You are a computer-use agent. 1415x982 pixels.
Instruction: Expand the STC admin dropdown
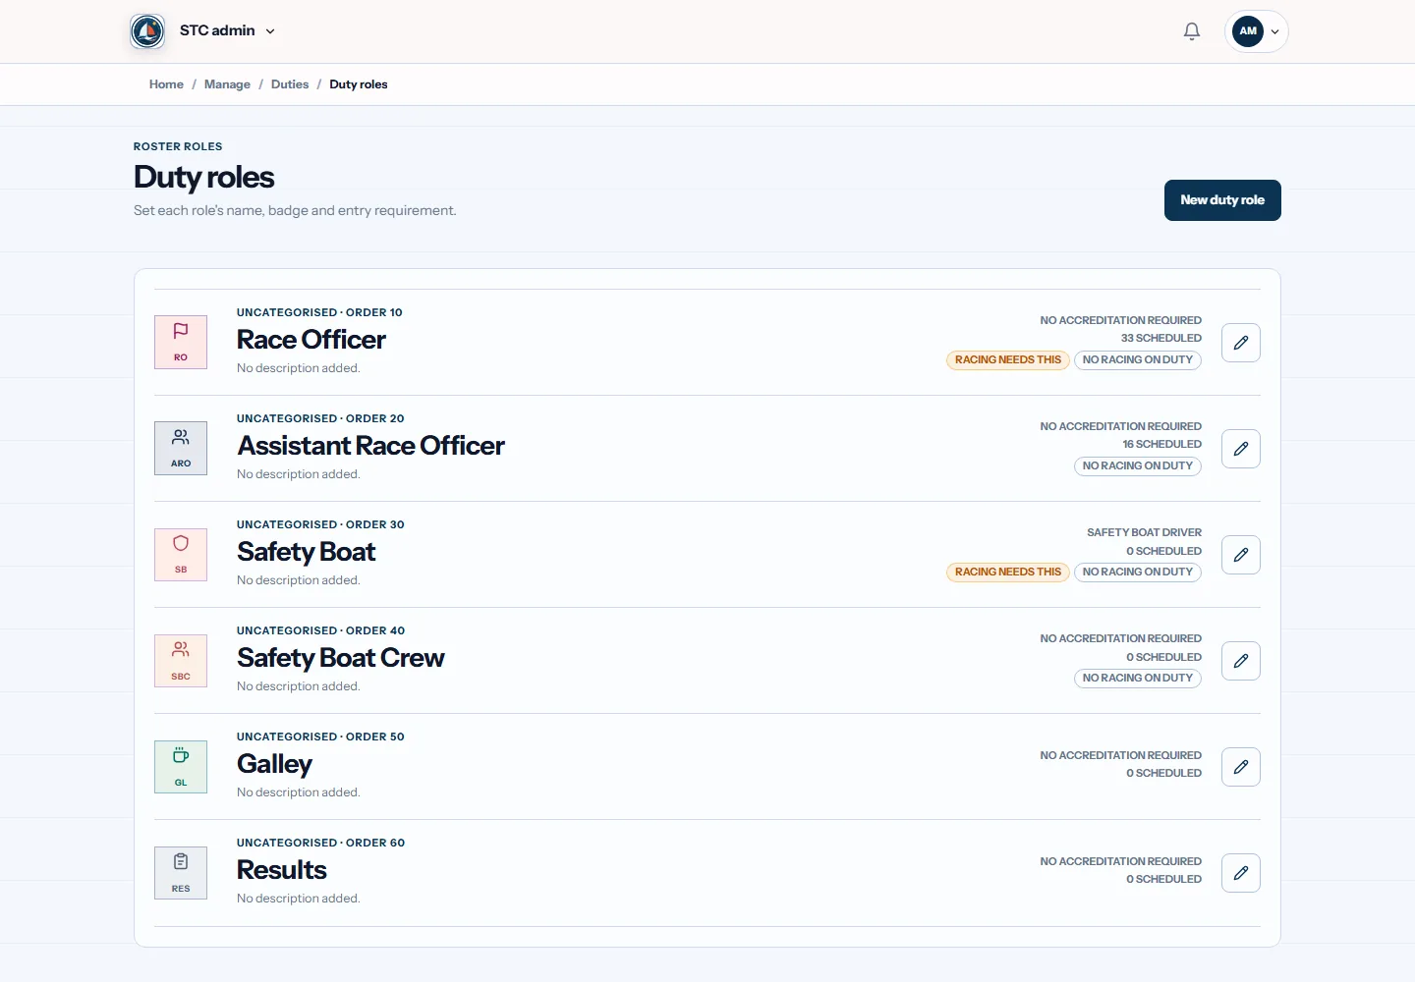pos(227,31)
